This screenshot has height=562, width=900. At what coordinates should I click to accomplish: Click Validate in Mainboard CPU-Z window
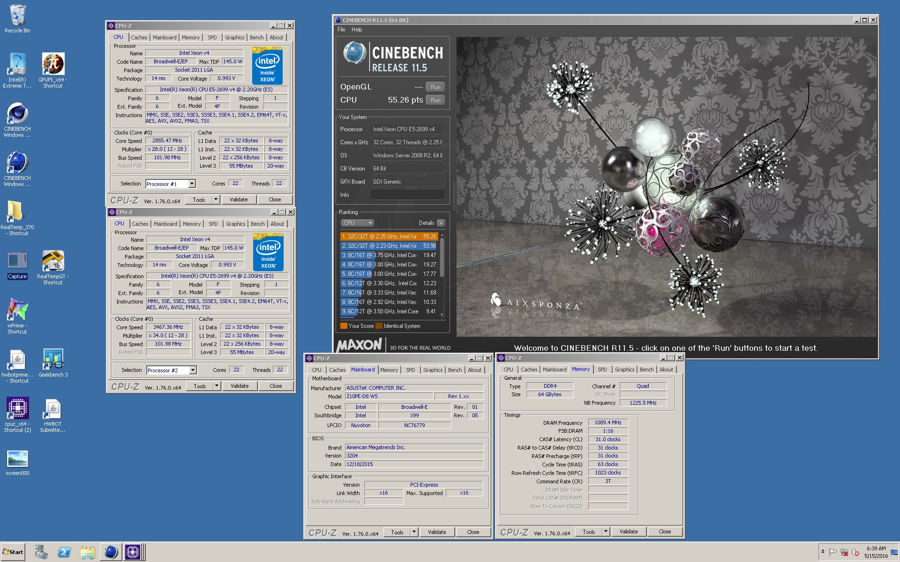[437, 532]
